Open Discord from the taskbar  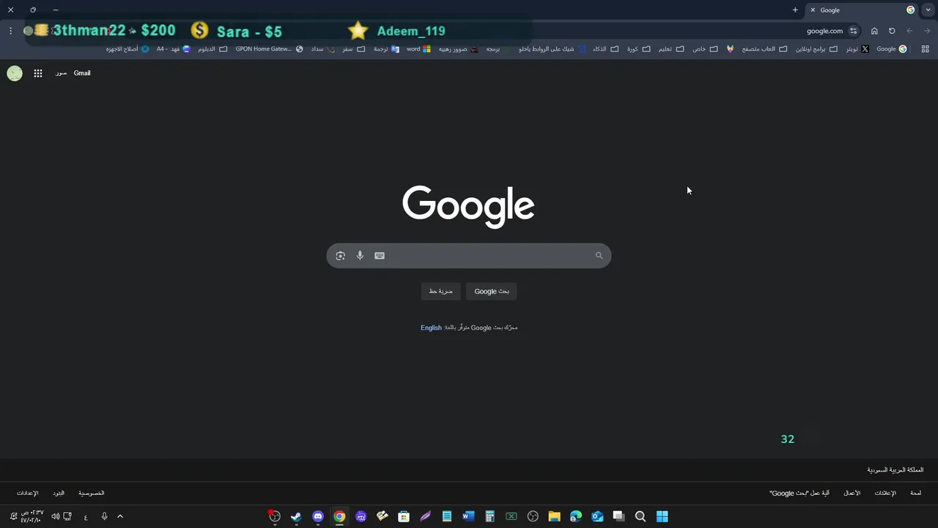coord(318,516)
